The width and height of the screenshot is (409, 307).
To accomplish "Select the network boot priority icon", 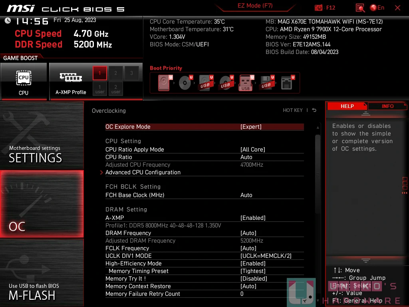I will coord(288,83).
